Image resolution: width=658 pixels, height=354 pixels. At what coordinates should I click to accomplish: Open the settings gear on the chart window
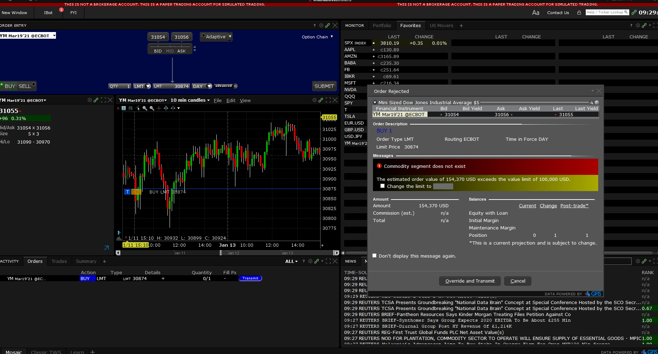(x=314, y=100)
